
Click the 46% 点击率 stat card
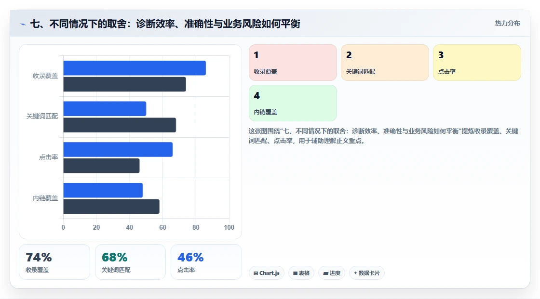206,262
